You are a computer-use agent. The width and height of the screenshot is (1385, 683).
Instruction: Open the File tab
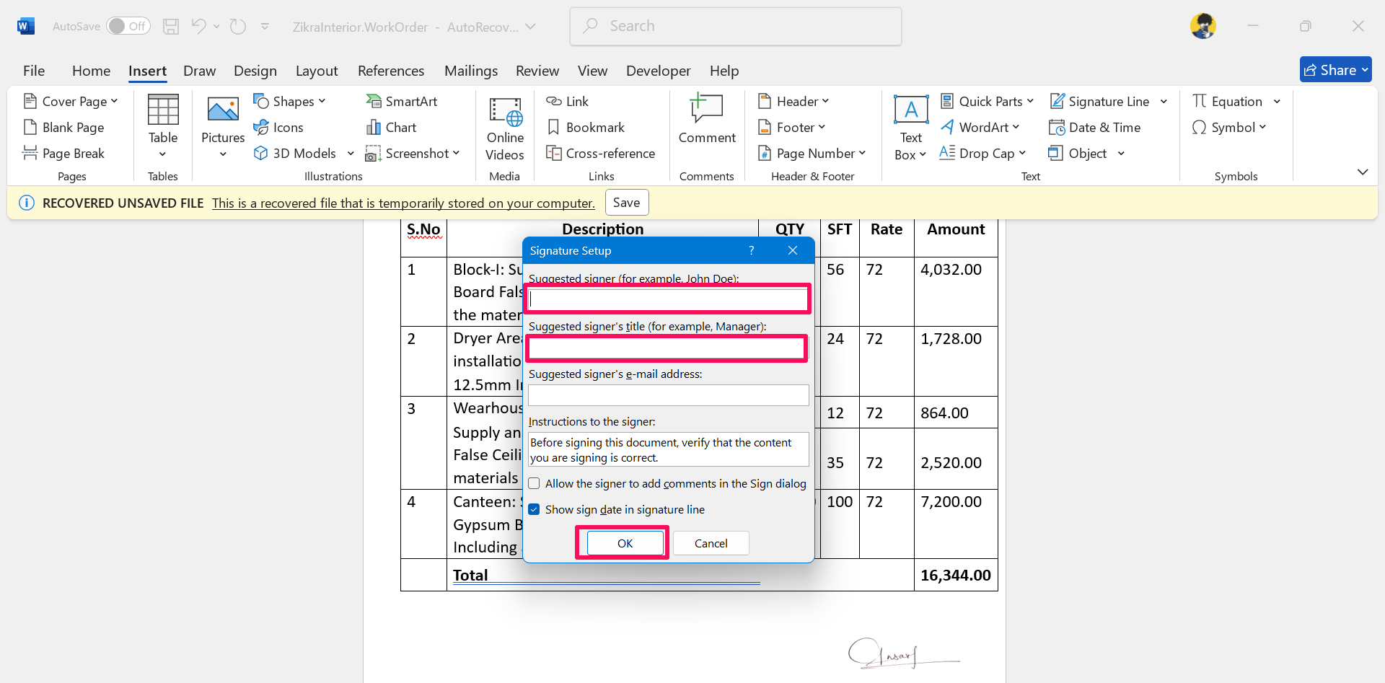click(34, 71)
